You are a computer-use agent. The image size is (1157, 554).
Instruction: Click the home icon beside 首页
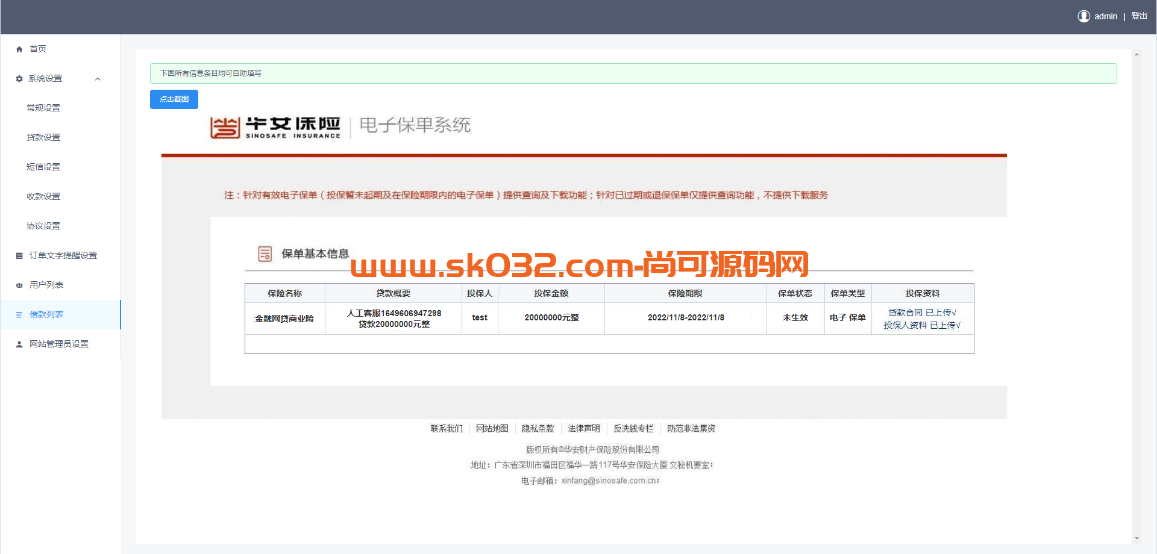click(19, 49)
